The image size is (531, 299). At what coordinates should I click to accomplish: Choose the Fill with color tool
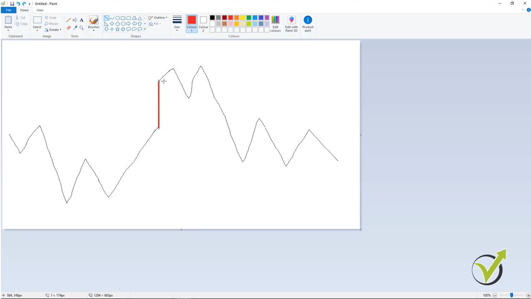[74, 20]
